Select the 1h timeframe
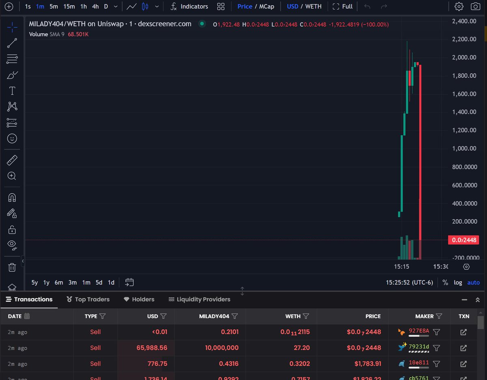 (x=83, y=6)
